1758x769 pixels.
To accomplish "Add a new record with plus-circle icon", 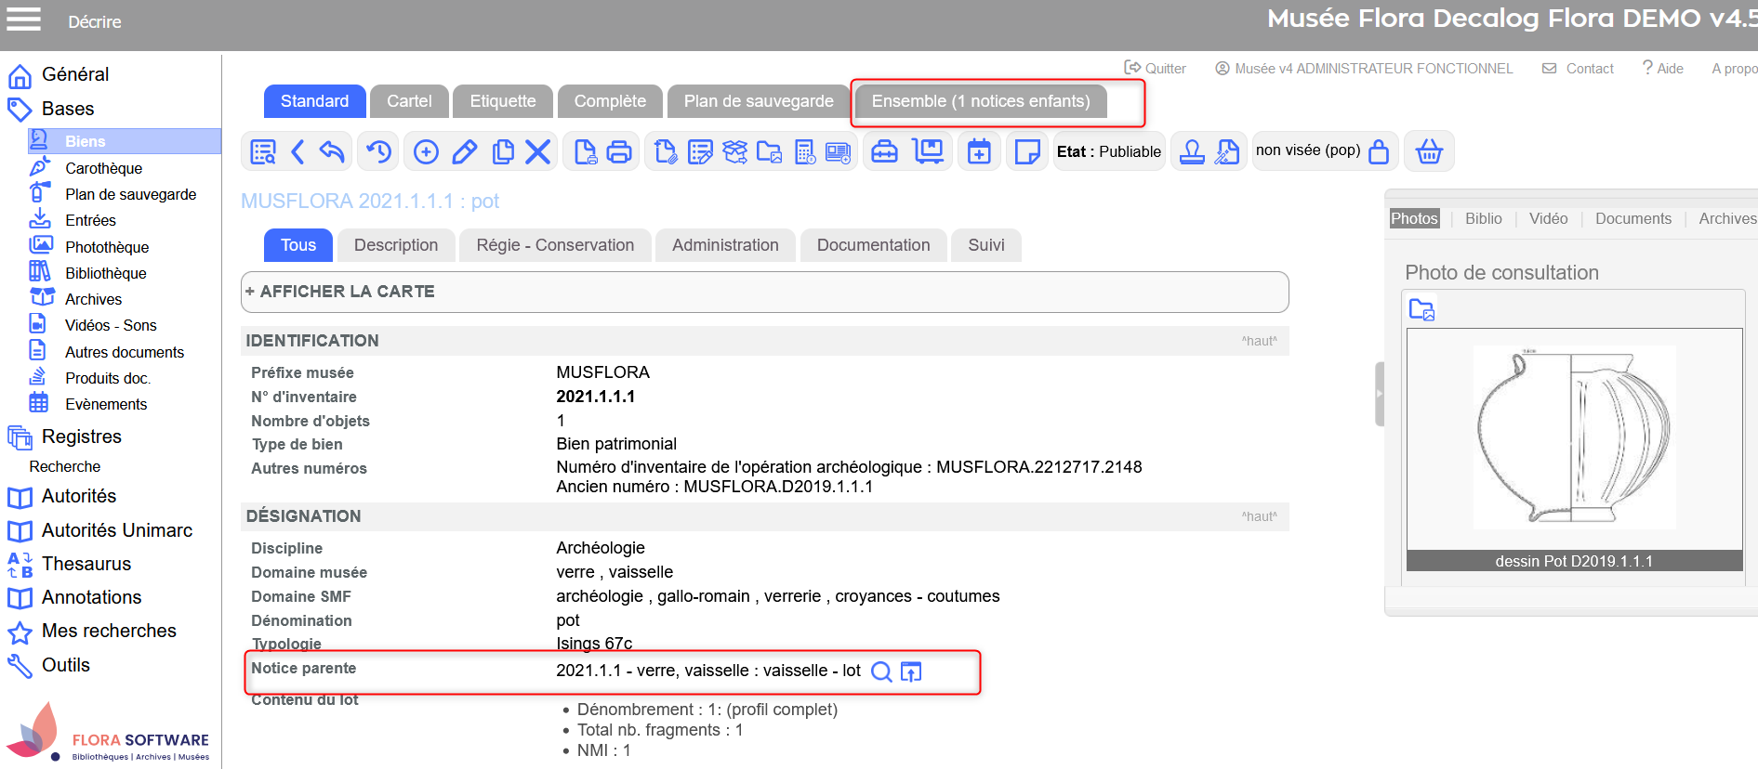I will (x=426, y=151).
